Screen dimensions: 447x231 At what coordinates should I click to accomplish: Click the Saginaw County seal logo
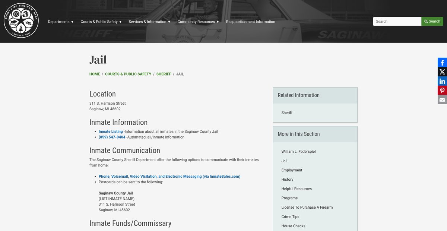pyautogui.click(x=21, y=20)
